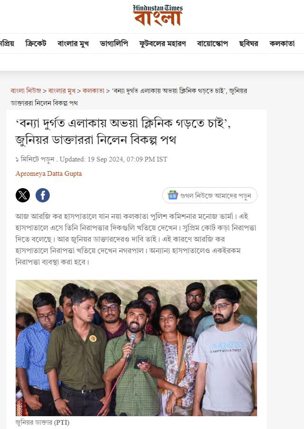Click কলকাতা breadcrumb link
This screenshot has width=304, height=429.
(x=93, y=91)
